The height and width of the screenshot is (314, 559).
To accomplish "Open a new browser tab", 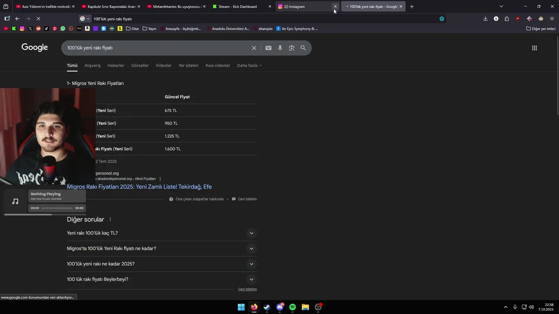I will click(411, 7).
